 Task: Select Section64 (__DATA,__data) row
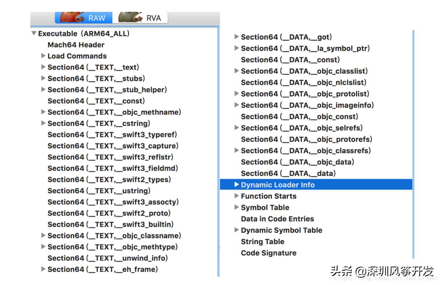tap(288, 173)
